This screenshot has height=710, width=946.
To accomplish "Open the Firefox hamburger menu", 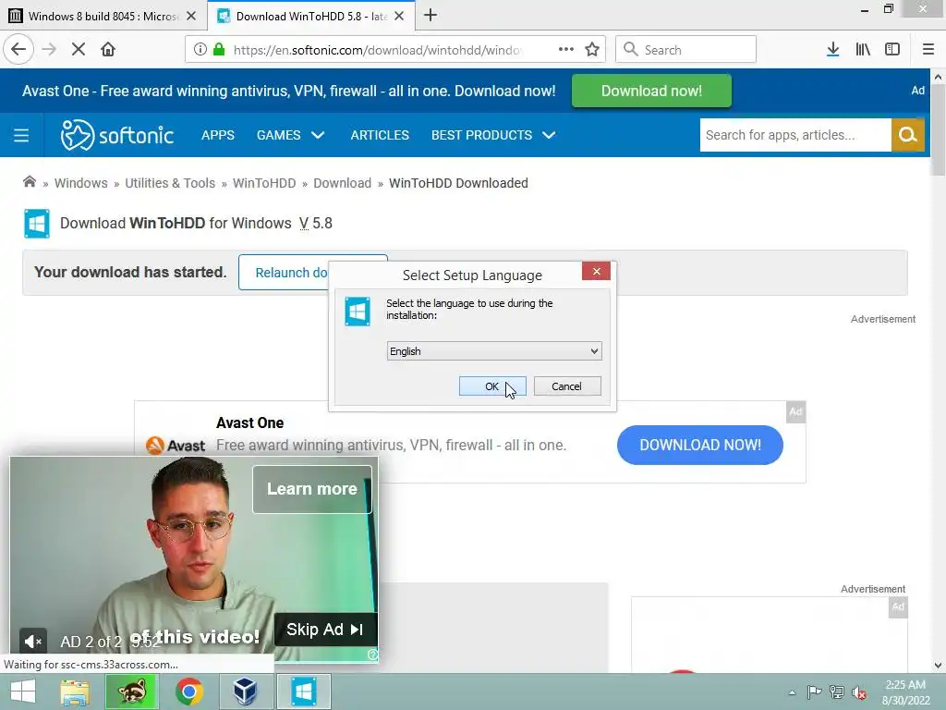I will [928, 50].
